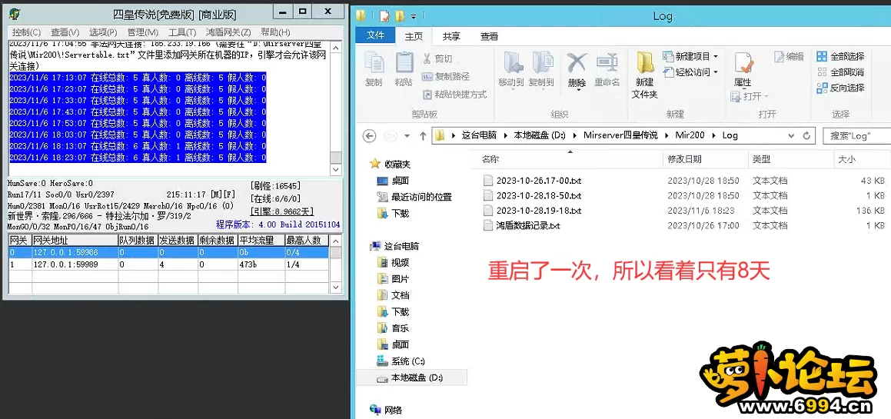Screen dimensions: 891x419
Task: Open the 帮助(H) menu
Action: [x=275, y=32]
